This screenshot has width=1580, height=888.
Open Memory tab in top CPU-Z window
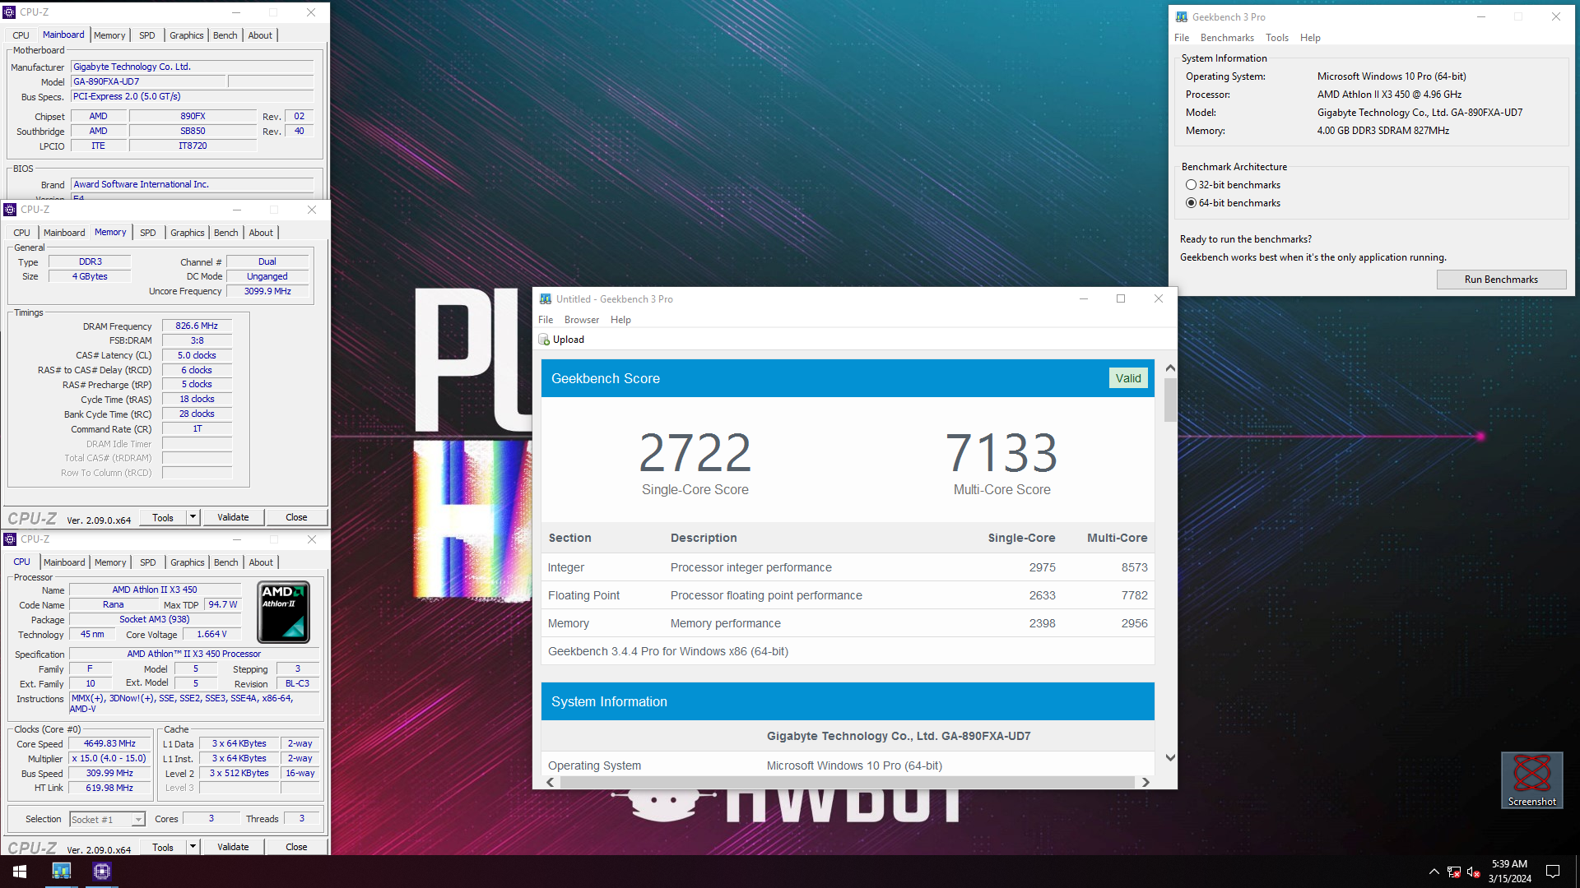point(109,35)
